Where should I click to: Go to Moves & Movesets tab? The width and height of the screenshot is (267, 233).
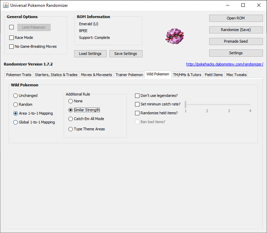96,75
